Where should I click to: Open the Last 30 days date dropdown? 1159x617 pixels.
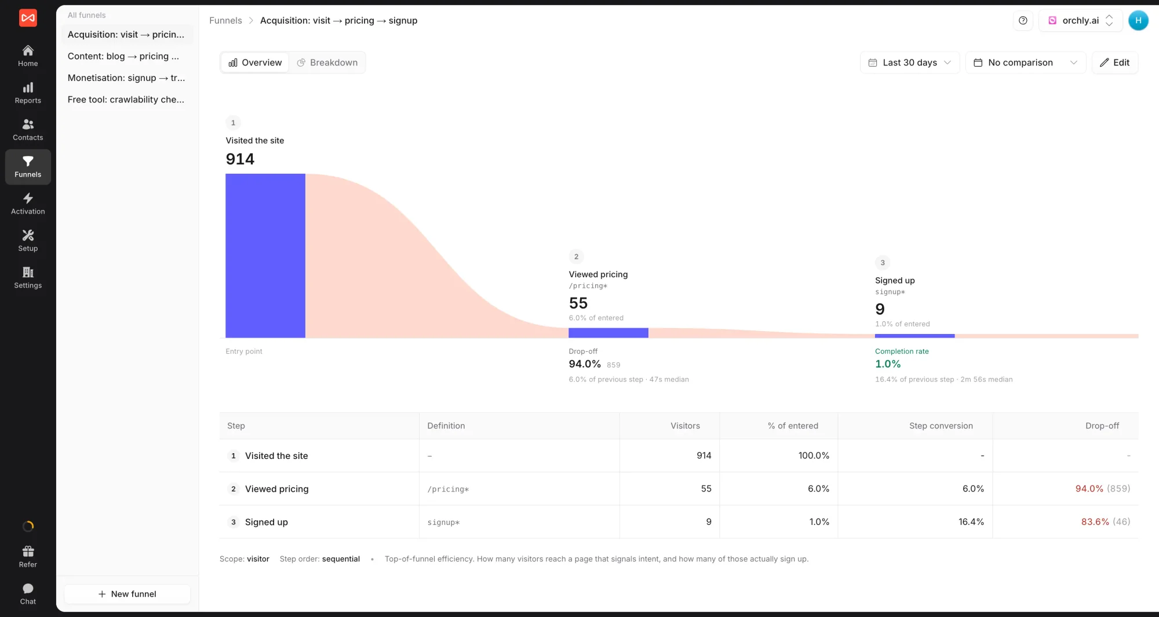click(910, 63)
